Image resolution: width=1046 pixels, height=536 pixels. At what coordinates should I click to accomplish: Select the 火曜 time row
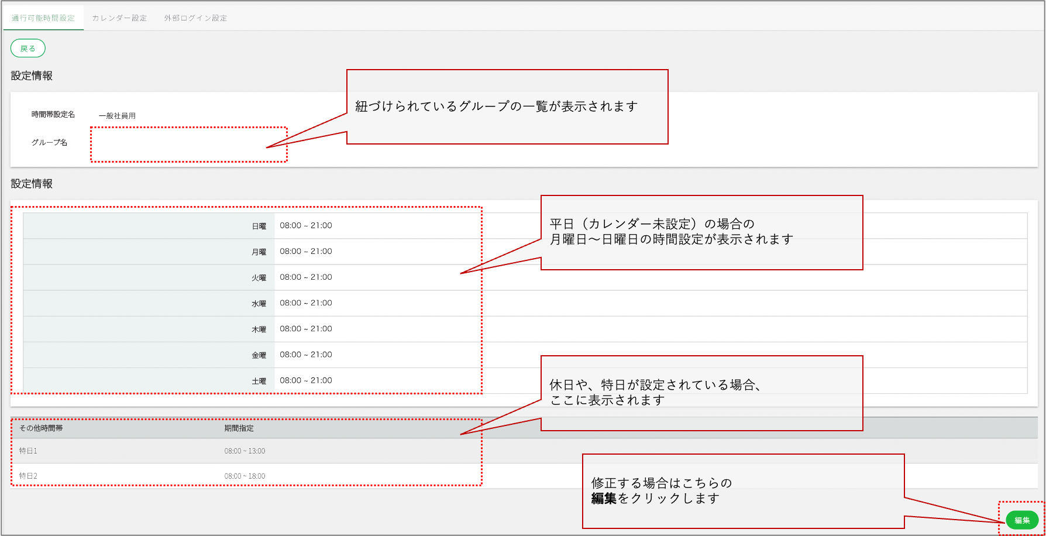(525, 277)
